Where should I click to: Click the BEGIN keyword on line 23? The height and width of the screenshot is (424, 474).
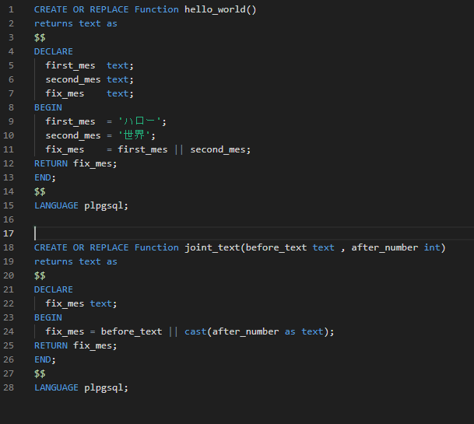(x=47, y=317)
